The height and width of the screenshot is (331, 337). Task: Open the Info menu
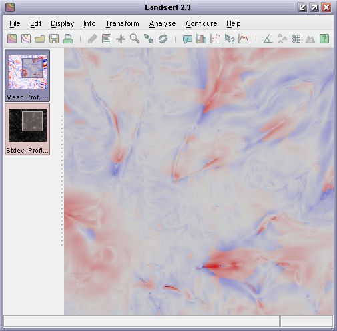pyautogui.click(x=89, y=23)
